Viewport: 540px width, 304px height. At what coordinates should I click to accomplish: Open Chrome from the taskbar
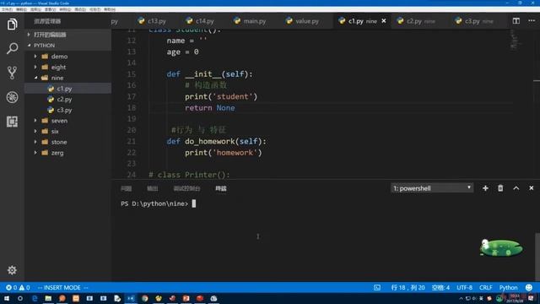pyautogui.click(x=144, y=298)
